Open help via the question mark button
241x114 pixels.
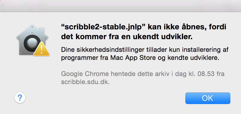coord(20,98)
